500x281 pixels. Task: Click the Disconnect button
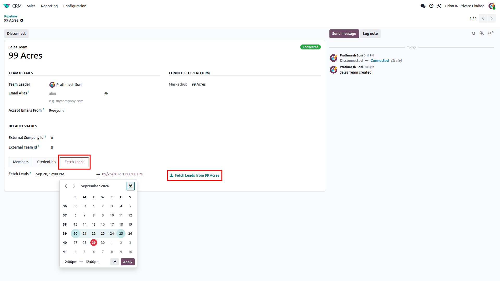(16, 34)
